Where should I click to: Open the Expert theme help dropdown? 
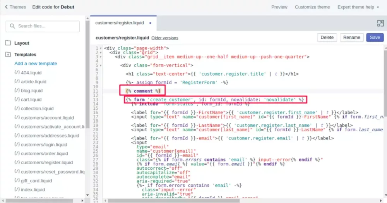click(x=358, y=7)
